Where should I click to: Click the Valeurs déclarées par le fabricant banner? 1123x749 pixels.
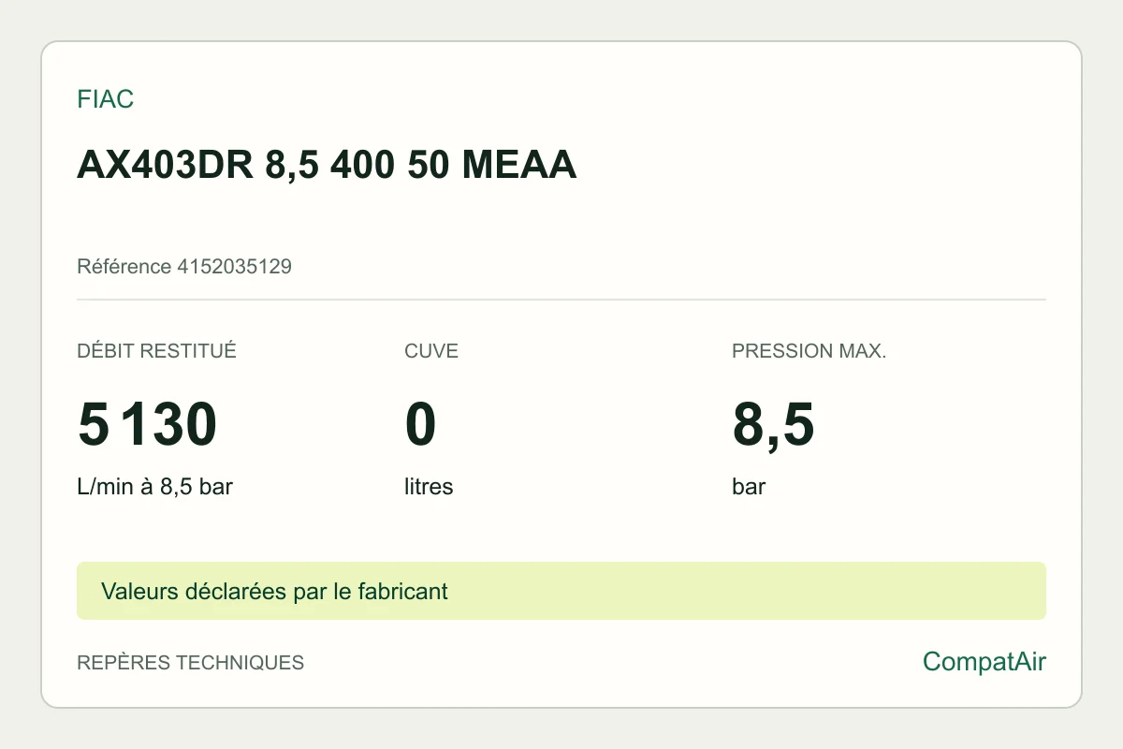click(561, 591)
